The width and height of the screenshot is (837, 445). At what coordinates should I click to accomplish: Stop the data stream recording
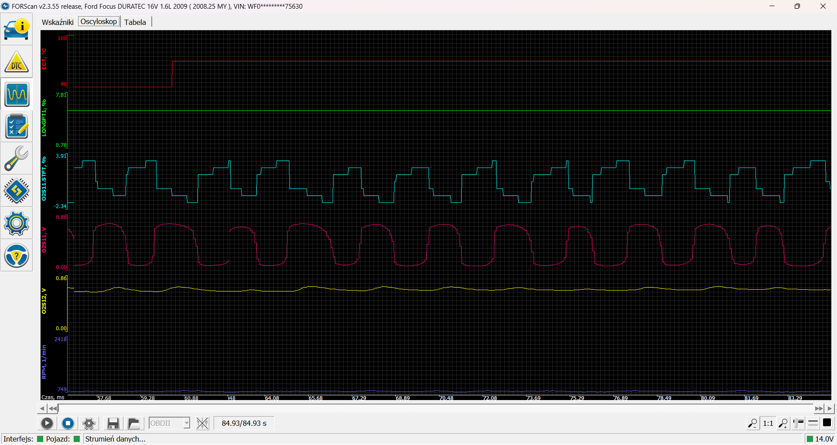(x=68, y=423)
